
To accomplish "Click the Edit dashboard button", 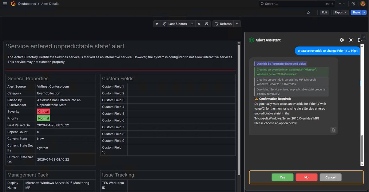I will click(324, 13).
